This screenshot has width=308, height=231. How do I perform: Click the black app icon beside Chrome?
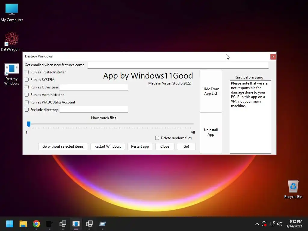tap(50, 224)
